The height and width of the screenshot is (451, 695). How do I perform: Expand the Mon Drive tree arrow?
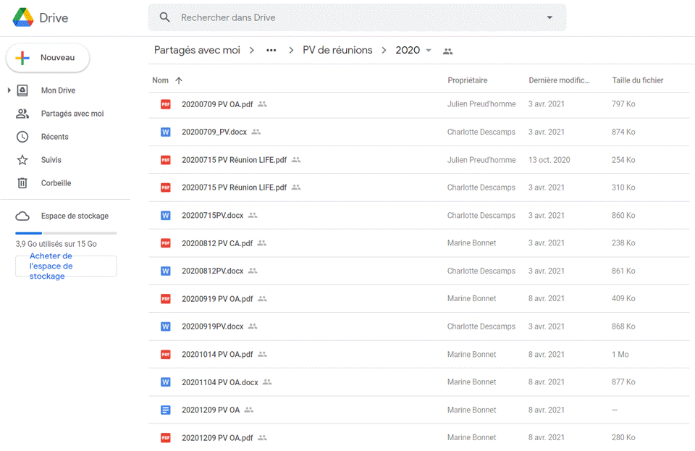[x=9, y=90]
